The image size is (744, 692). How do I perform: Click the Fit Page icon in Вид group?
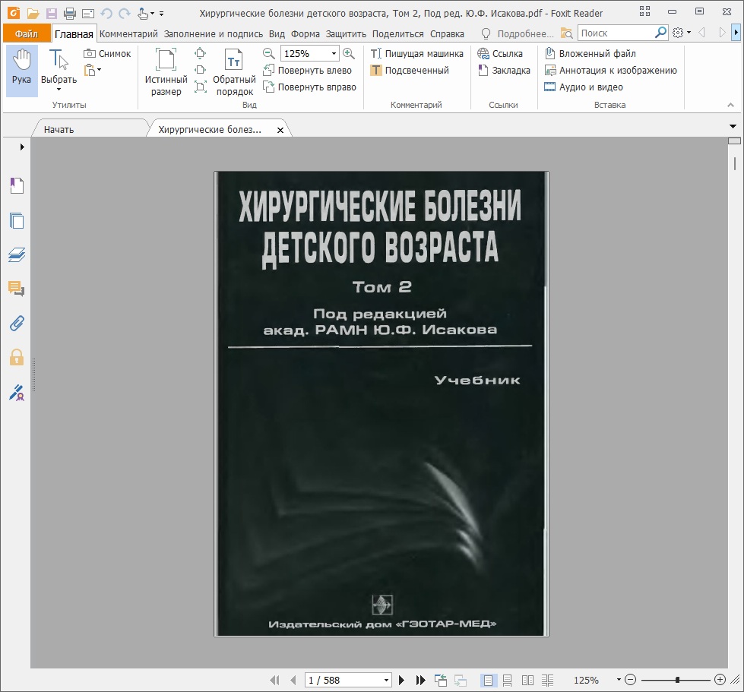coord(201,53)
